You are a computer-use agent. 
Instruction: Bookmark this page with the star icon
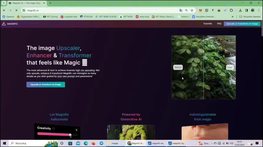[192, 10]
